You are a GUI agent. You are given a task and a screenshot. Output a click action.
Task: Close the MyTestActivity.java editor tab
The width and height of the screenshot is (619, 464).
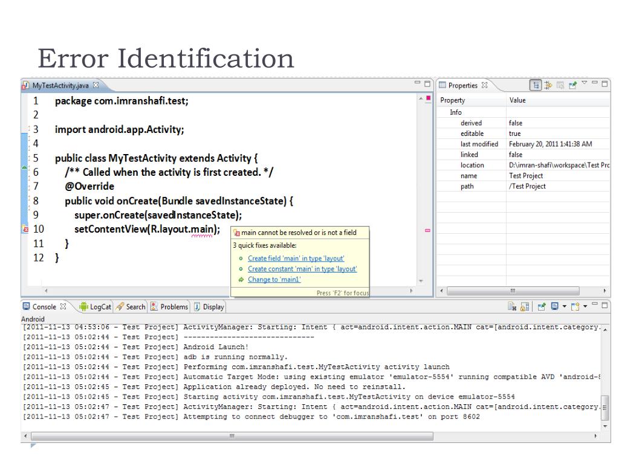pos(96,85)
